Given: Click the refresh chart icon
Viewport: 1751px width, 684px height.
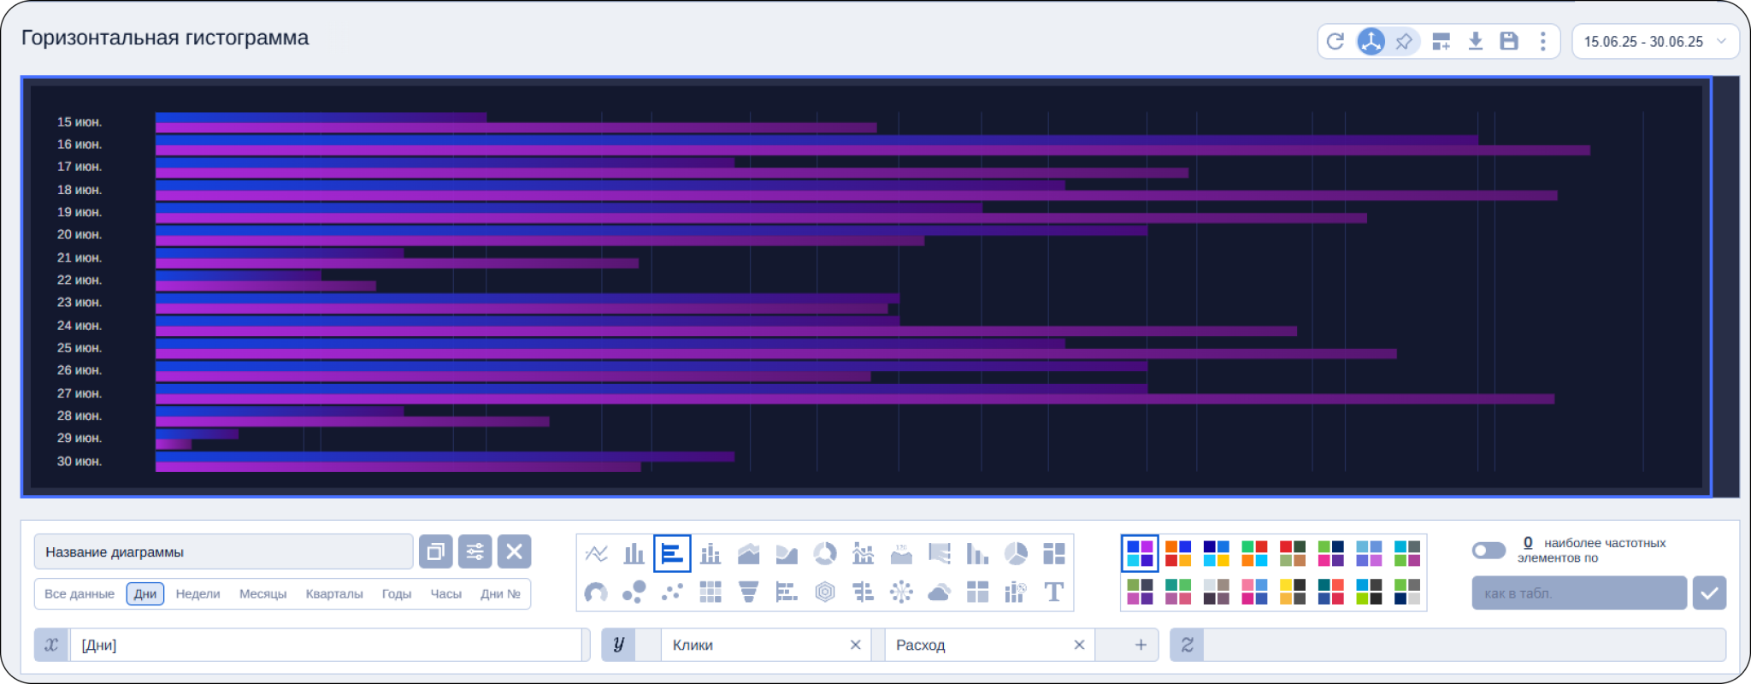Looking at the screenshot, I should coord(1335,41).
